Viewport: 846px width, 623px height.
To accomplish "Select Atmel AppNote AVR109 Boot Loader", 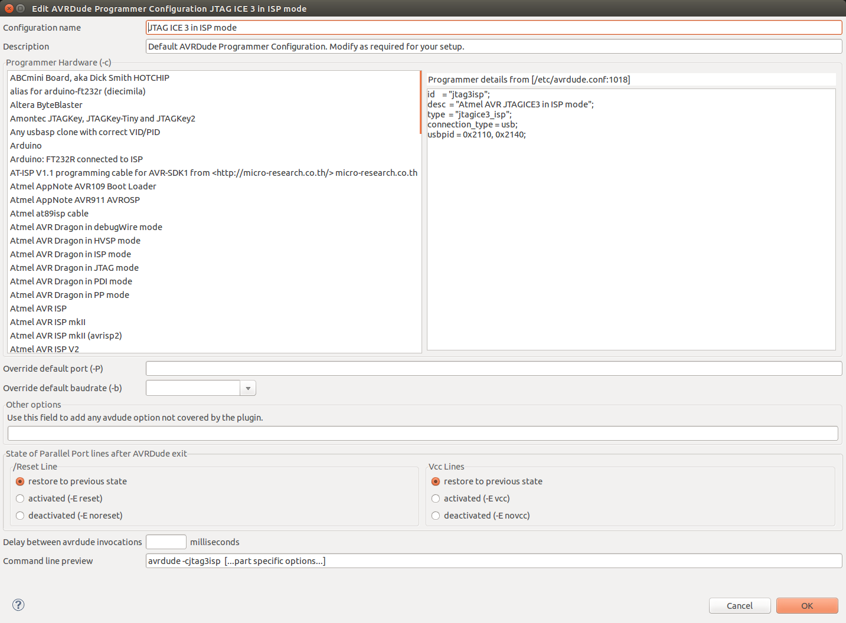I will pos(213,186).
